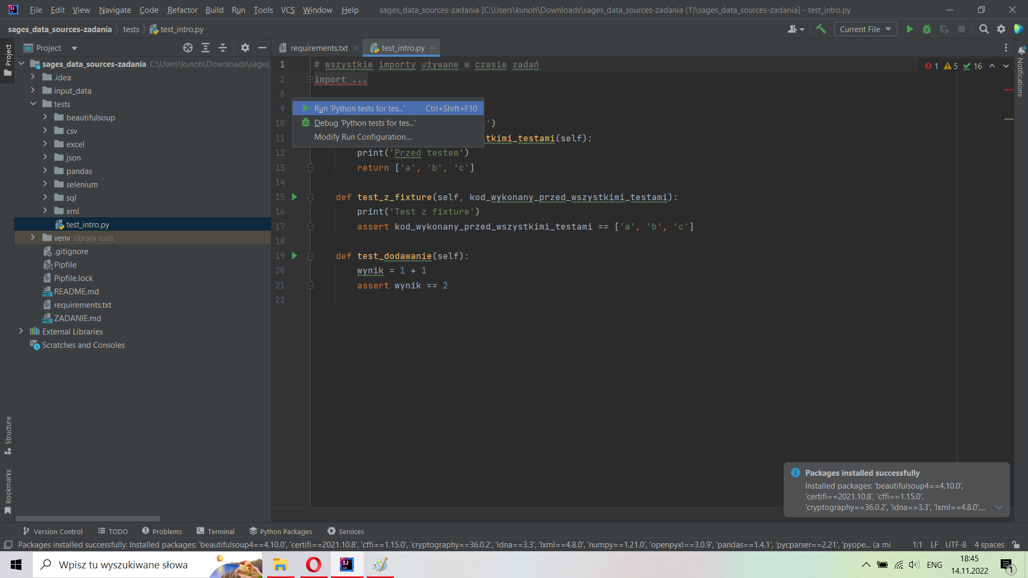Viewport: 1028px width, 578px height.
Task: Click the Build project hammer icon
Action: [x=821, y=29]
